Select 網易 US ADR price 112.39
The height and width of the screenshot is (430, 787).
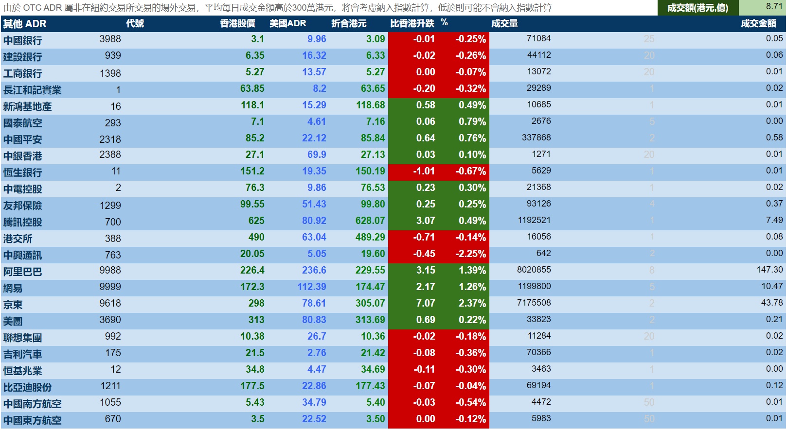pyautogui.click(x=312, y=287)
